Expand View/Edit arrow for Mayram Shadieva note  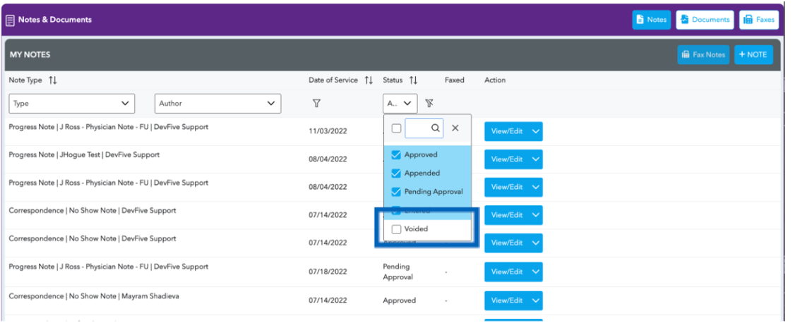click(537, 300)
